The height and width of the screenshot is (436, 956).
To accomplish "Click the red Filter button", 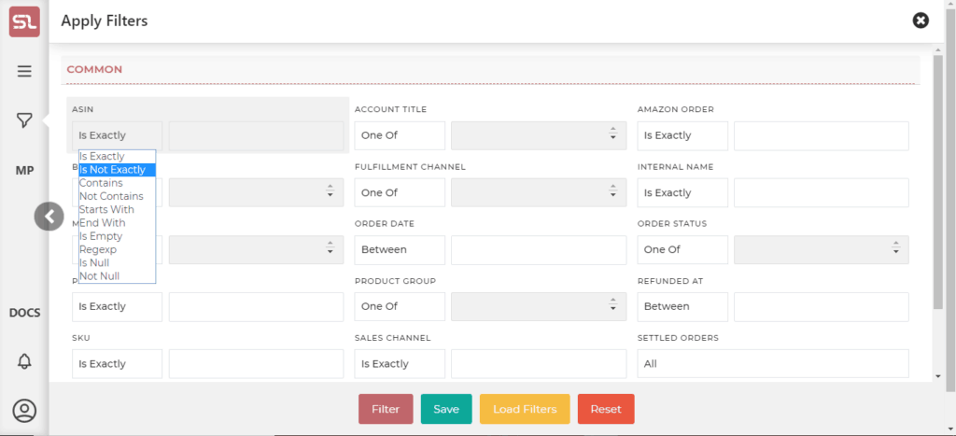I will click(386, 409).
